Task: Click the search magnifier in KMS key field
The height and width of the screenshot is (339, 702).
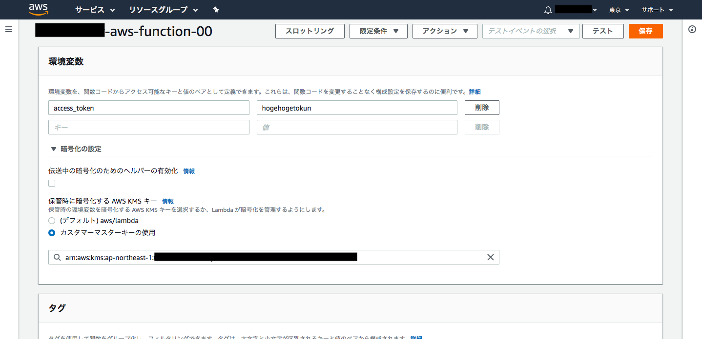Action: click(x=57, y=257)
